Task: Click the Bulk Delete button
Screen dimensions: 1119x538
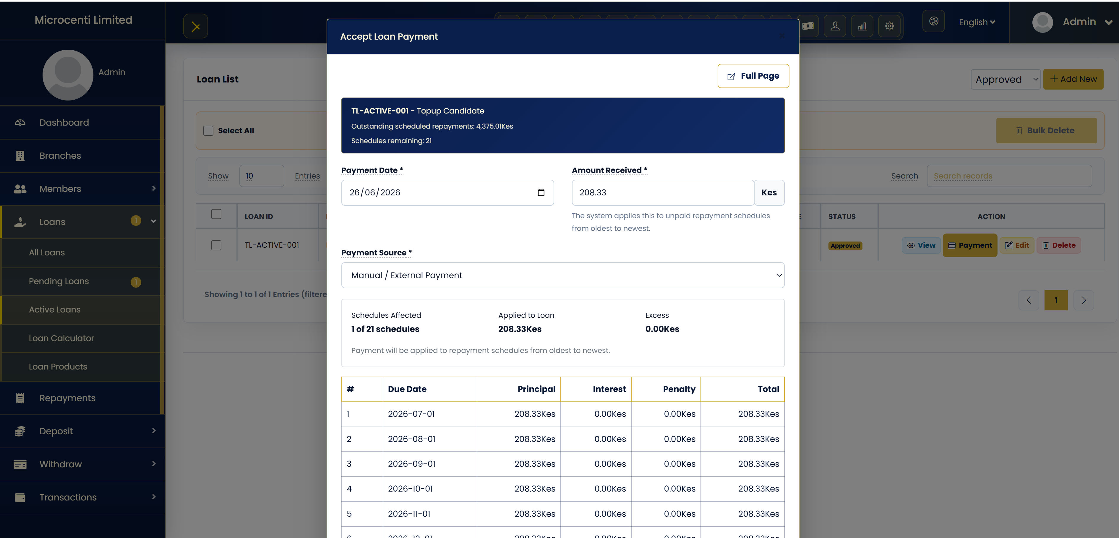Action: pyautogui.click(x=1046, y=131)
